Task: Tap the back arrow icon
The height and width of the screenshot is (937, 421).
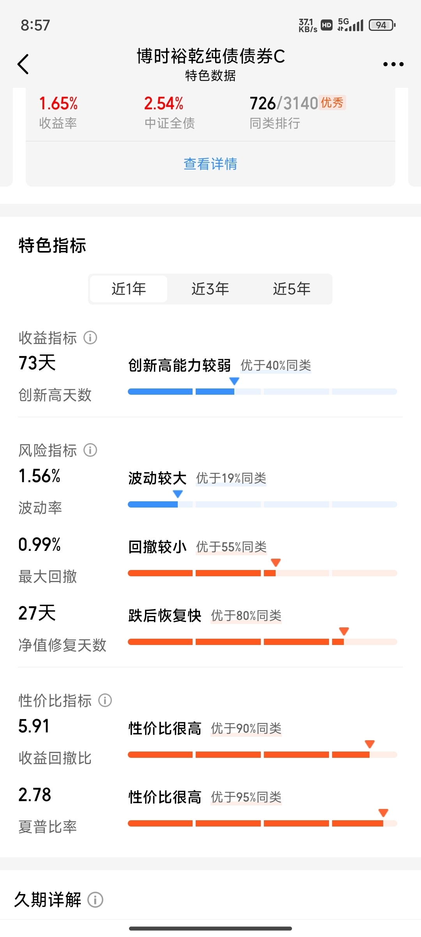Action: pos(23,64)
